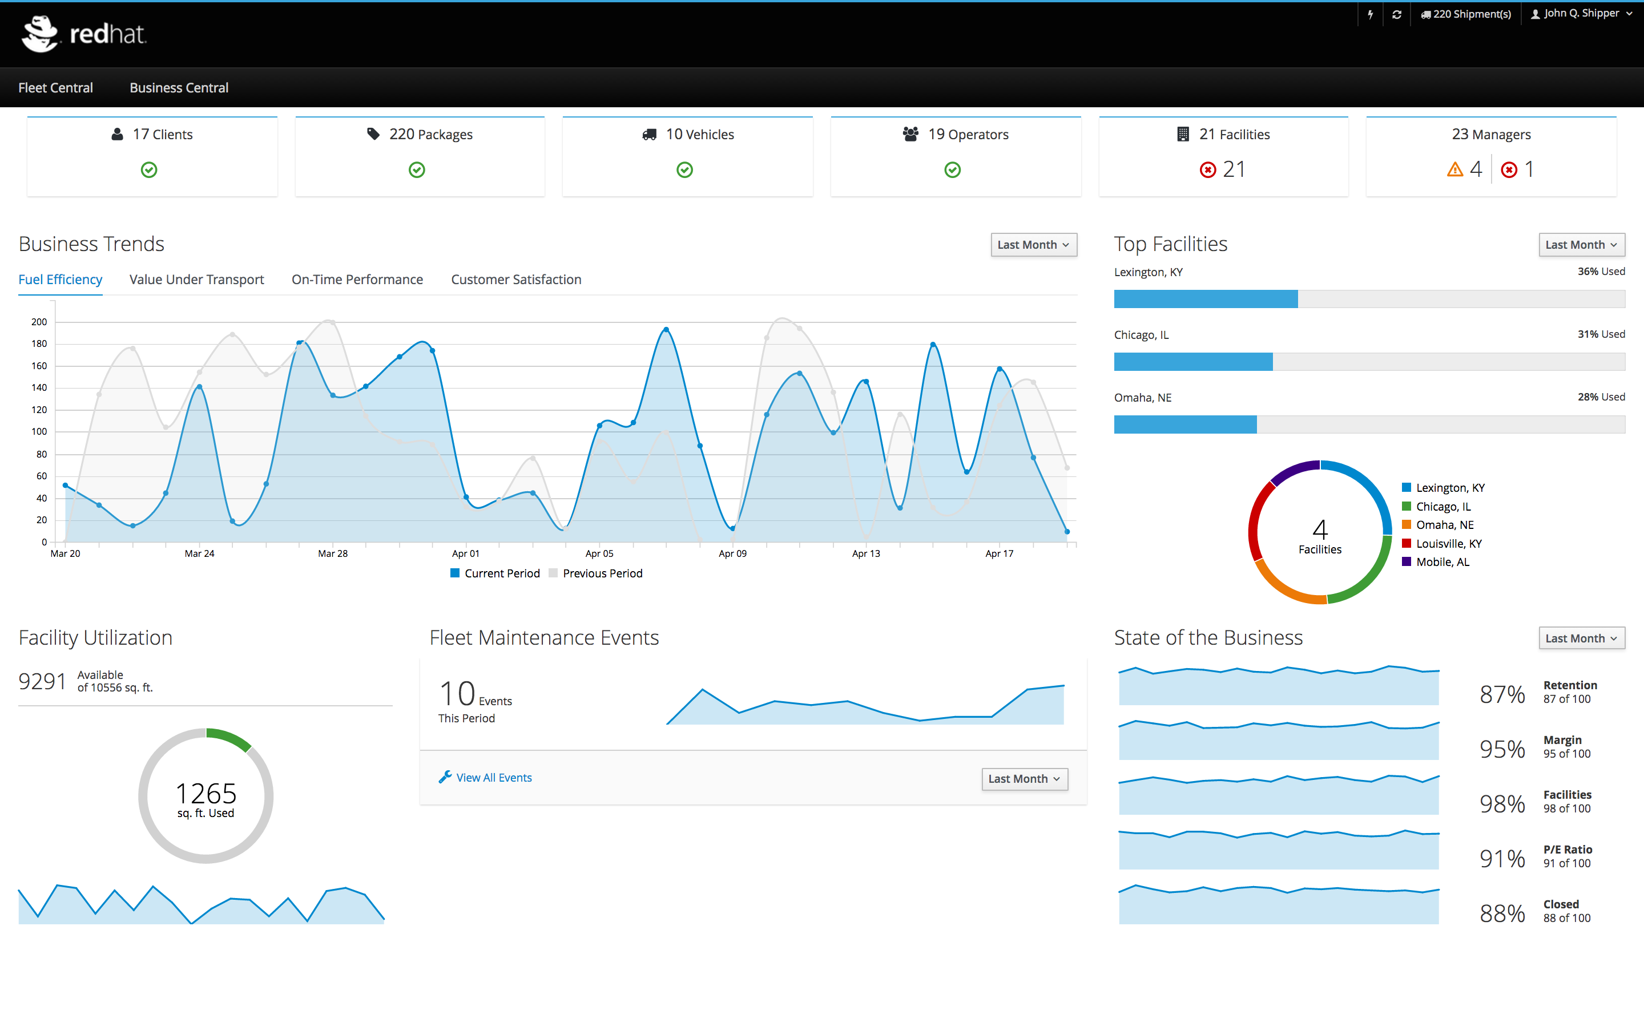Open the Top Facilities Last Month dropdown
The width and height of the screenshot is (1644, 1027).
[x=1581, y=244]
